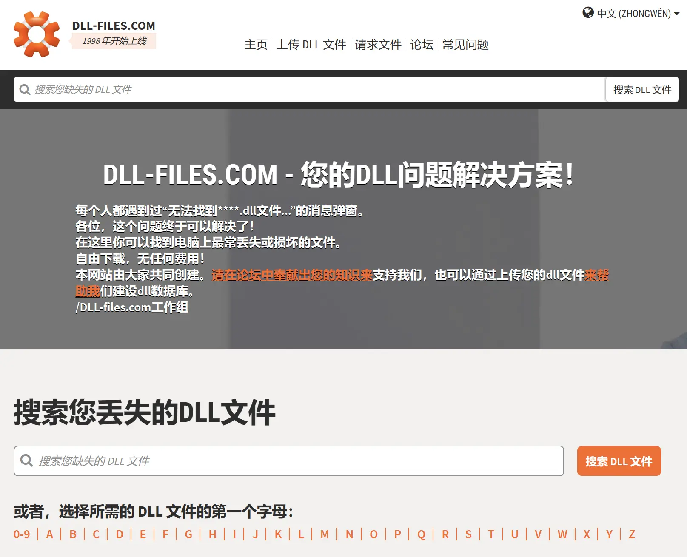Viewport: 687px width, 557px height.
Task: Open the 中文 (ZHŌNGWÉN) language dropdown
Action: coord(631,13)
